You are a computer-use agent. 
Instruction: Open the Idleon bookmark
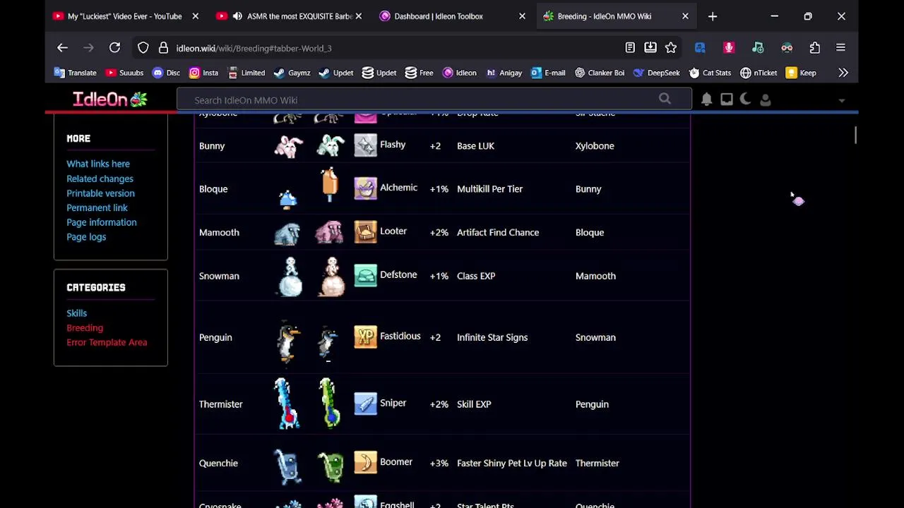459,73
